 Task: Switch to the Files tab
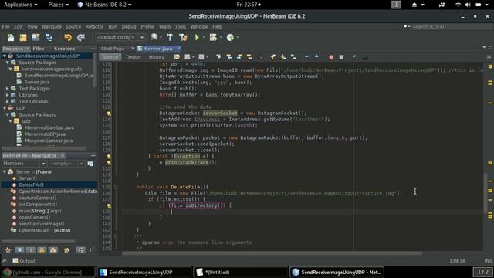pyautogui.click(x=39, y=49)
